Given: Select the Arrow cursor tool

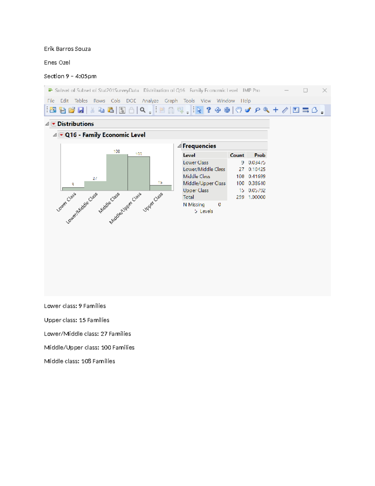Looking at the screenshot, I should [198, 110].
